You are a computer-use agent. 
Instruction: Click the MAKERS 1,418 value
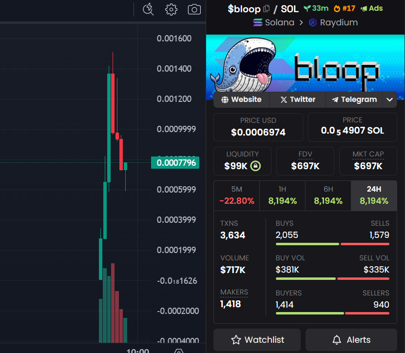tap(231, 304)
